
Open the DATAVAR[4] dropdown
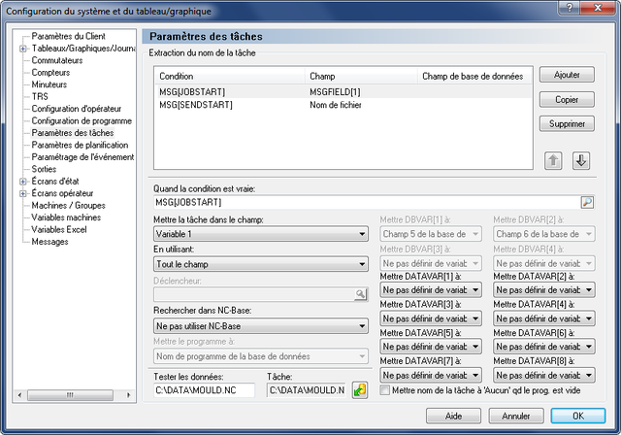(x=544, y=318)
